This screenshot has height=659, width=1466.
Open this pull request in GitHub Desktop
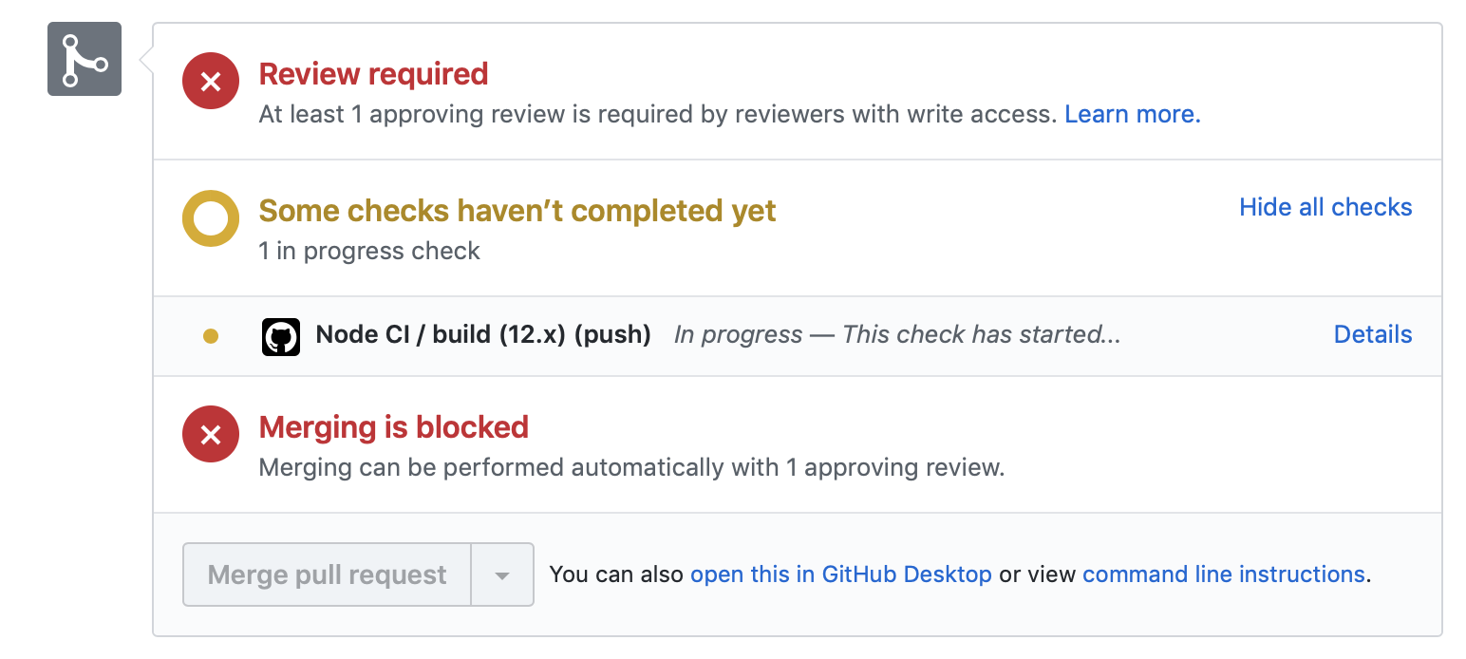tap(841, 574)
